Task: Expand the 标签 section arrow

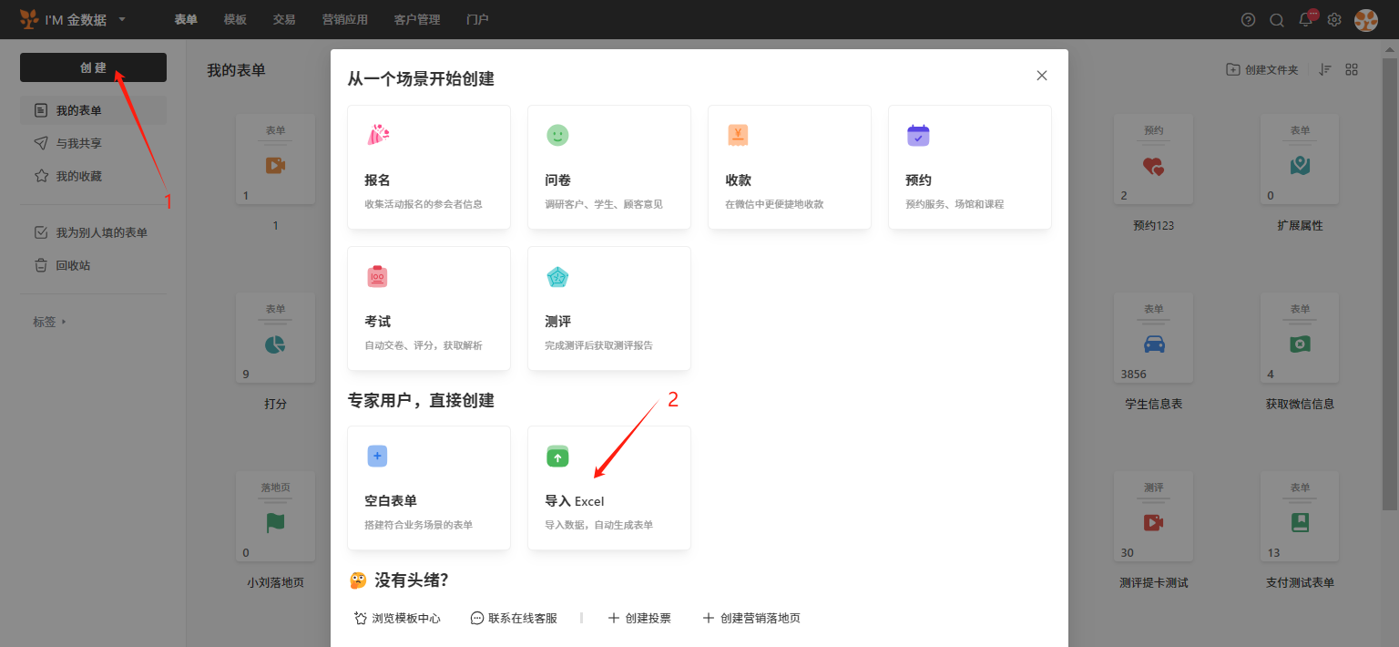Action: [x=64, y=322]
